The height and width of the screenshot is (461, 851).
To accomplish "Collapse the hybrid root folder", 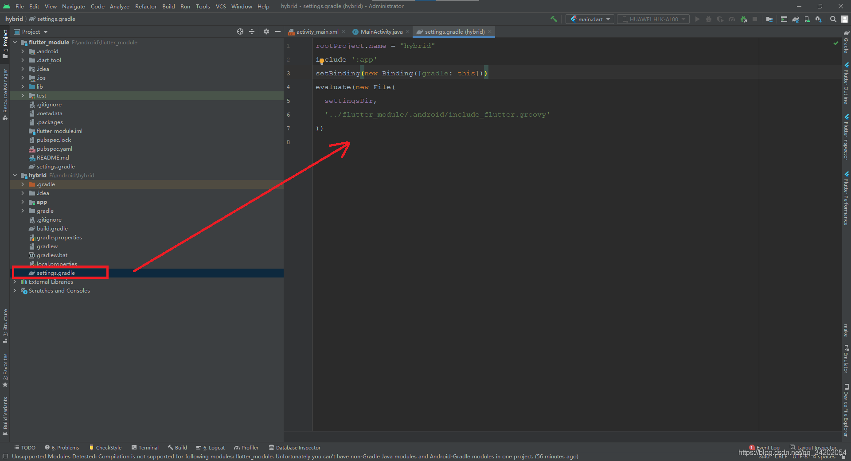I will pos(15,175).
